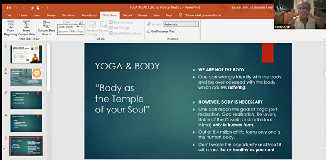
Task: Click the HOWEVER, BODY IS NECESSARY heading
Action: click(x=231, y=102)
